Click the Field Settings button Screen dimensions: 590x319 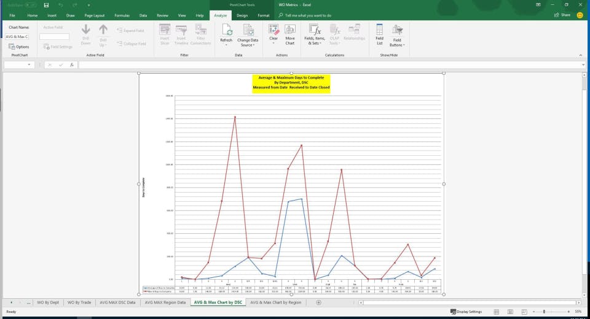(x=58, y=47)
